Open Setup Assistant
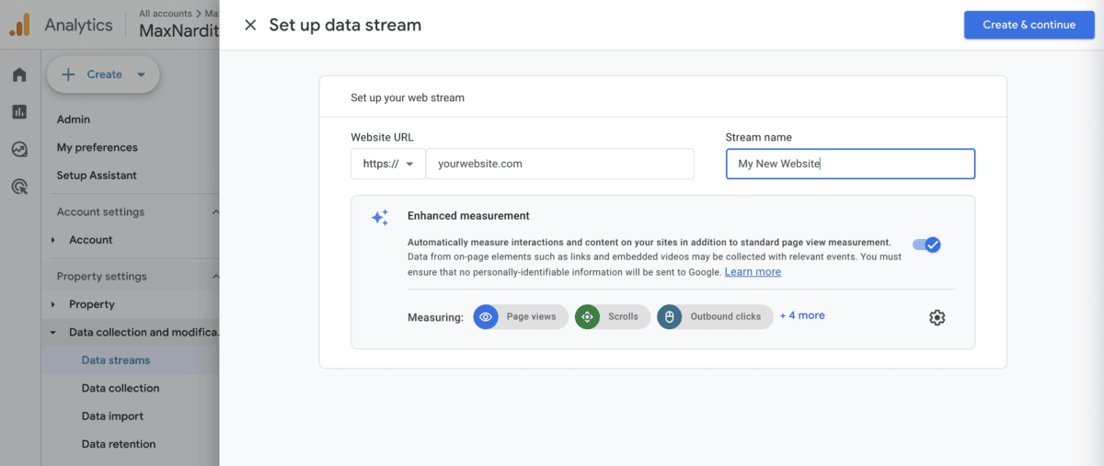1104x466 pixels. click(x=97, y=176)
